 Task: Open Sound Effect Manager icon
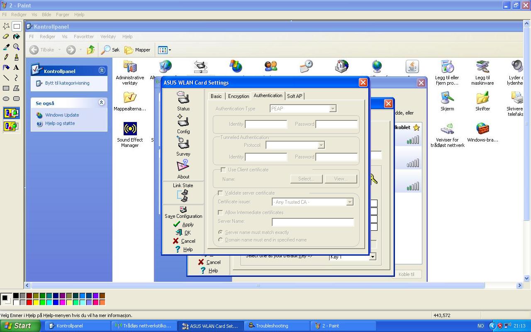click(x=130, y=135)
